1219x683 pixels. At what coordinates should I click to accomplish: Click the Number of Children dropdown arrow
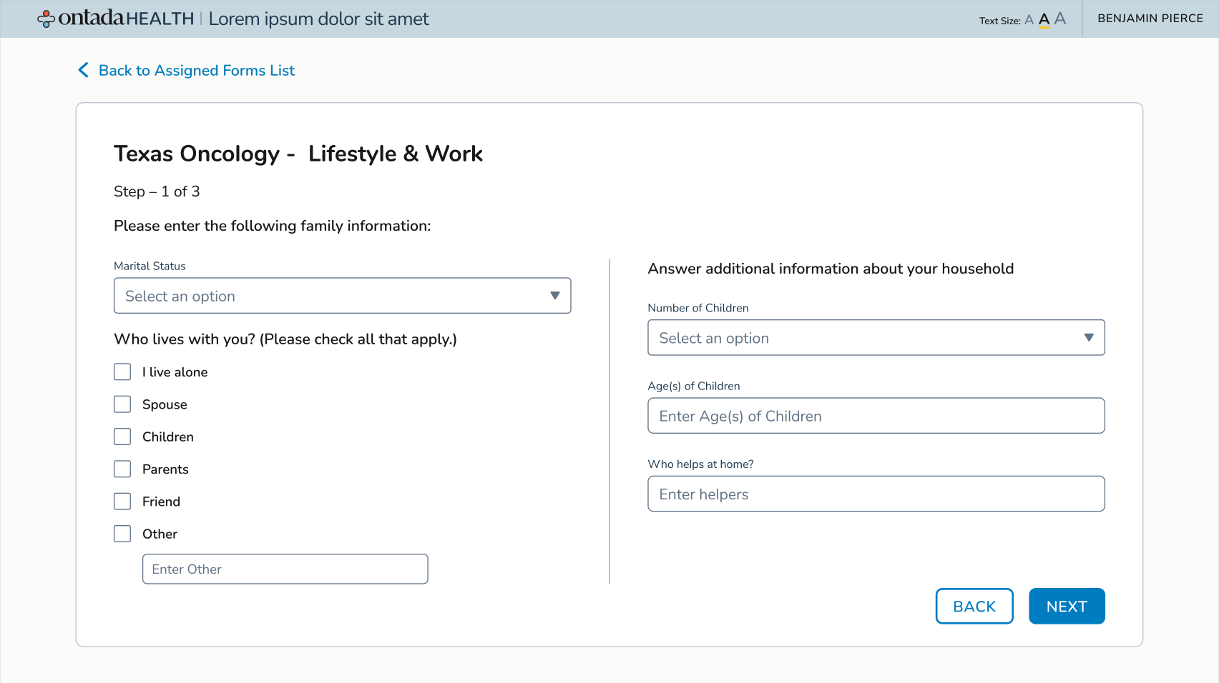(1089, 337)
